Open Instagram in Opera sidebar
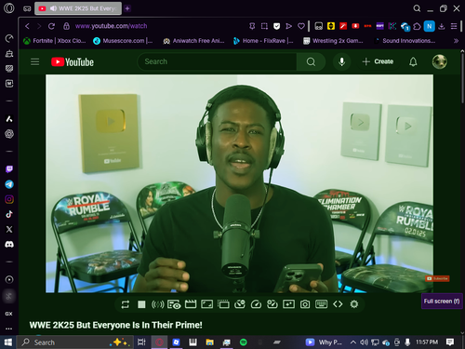 coord(9,199)
